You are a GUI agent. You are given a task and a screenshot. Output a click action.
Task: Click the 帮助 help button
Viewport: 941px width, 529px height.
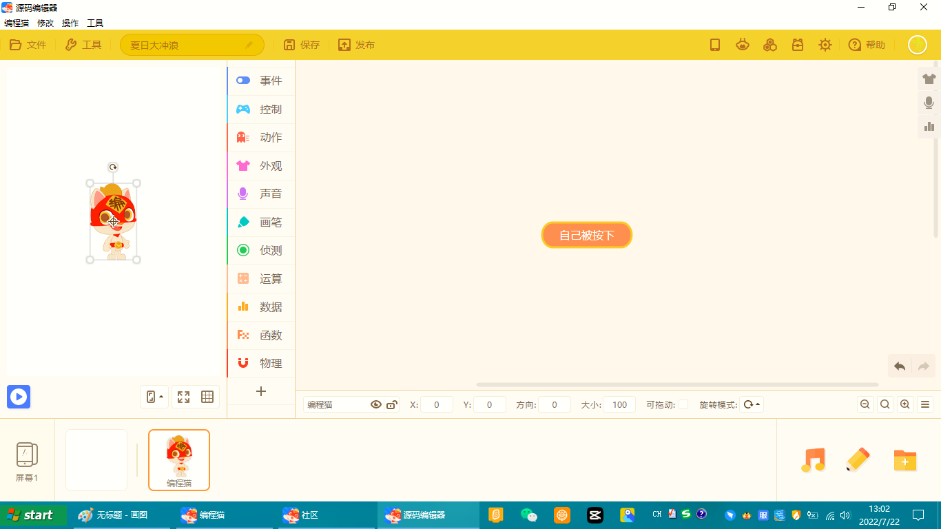point(867,45)
